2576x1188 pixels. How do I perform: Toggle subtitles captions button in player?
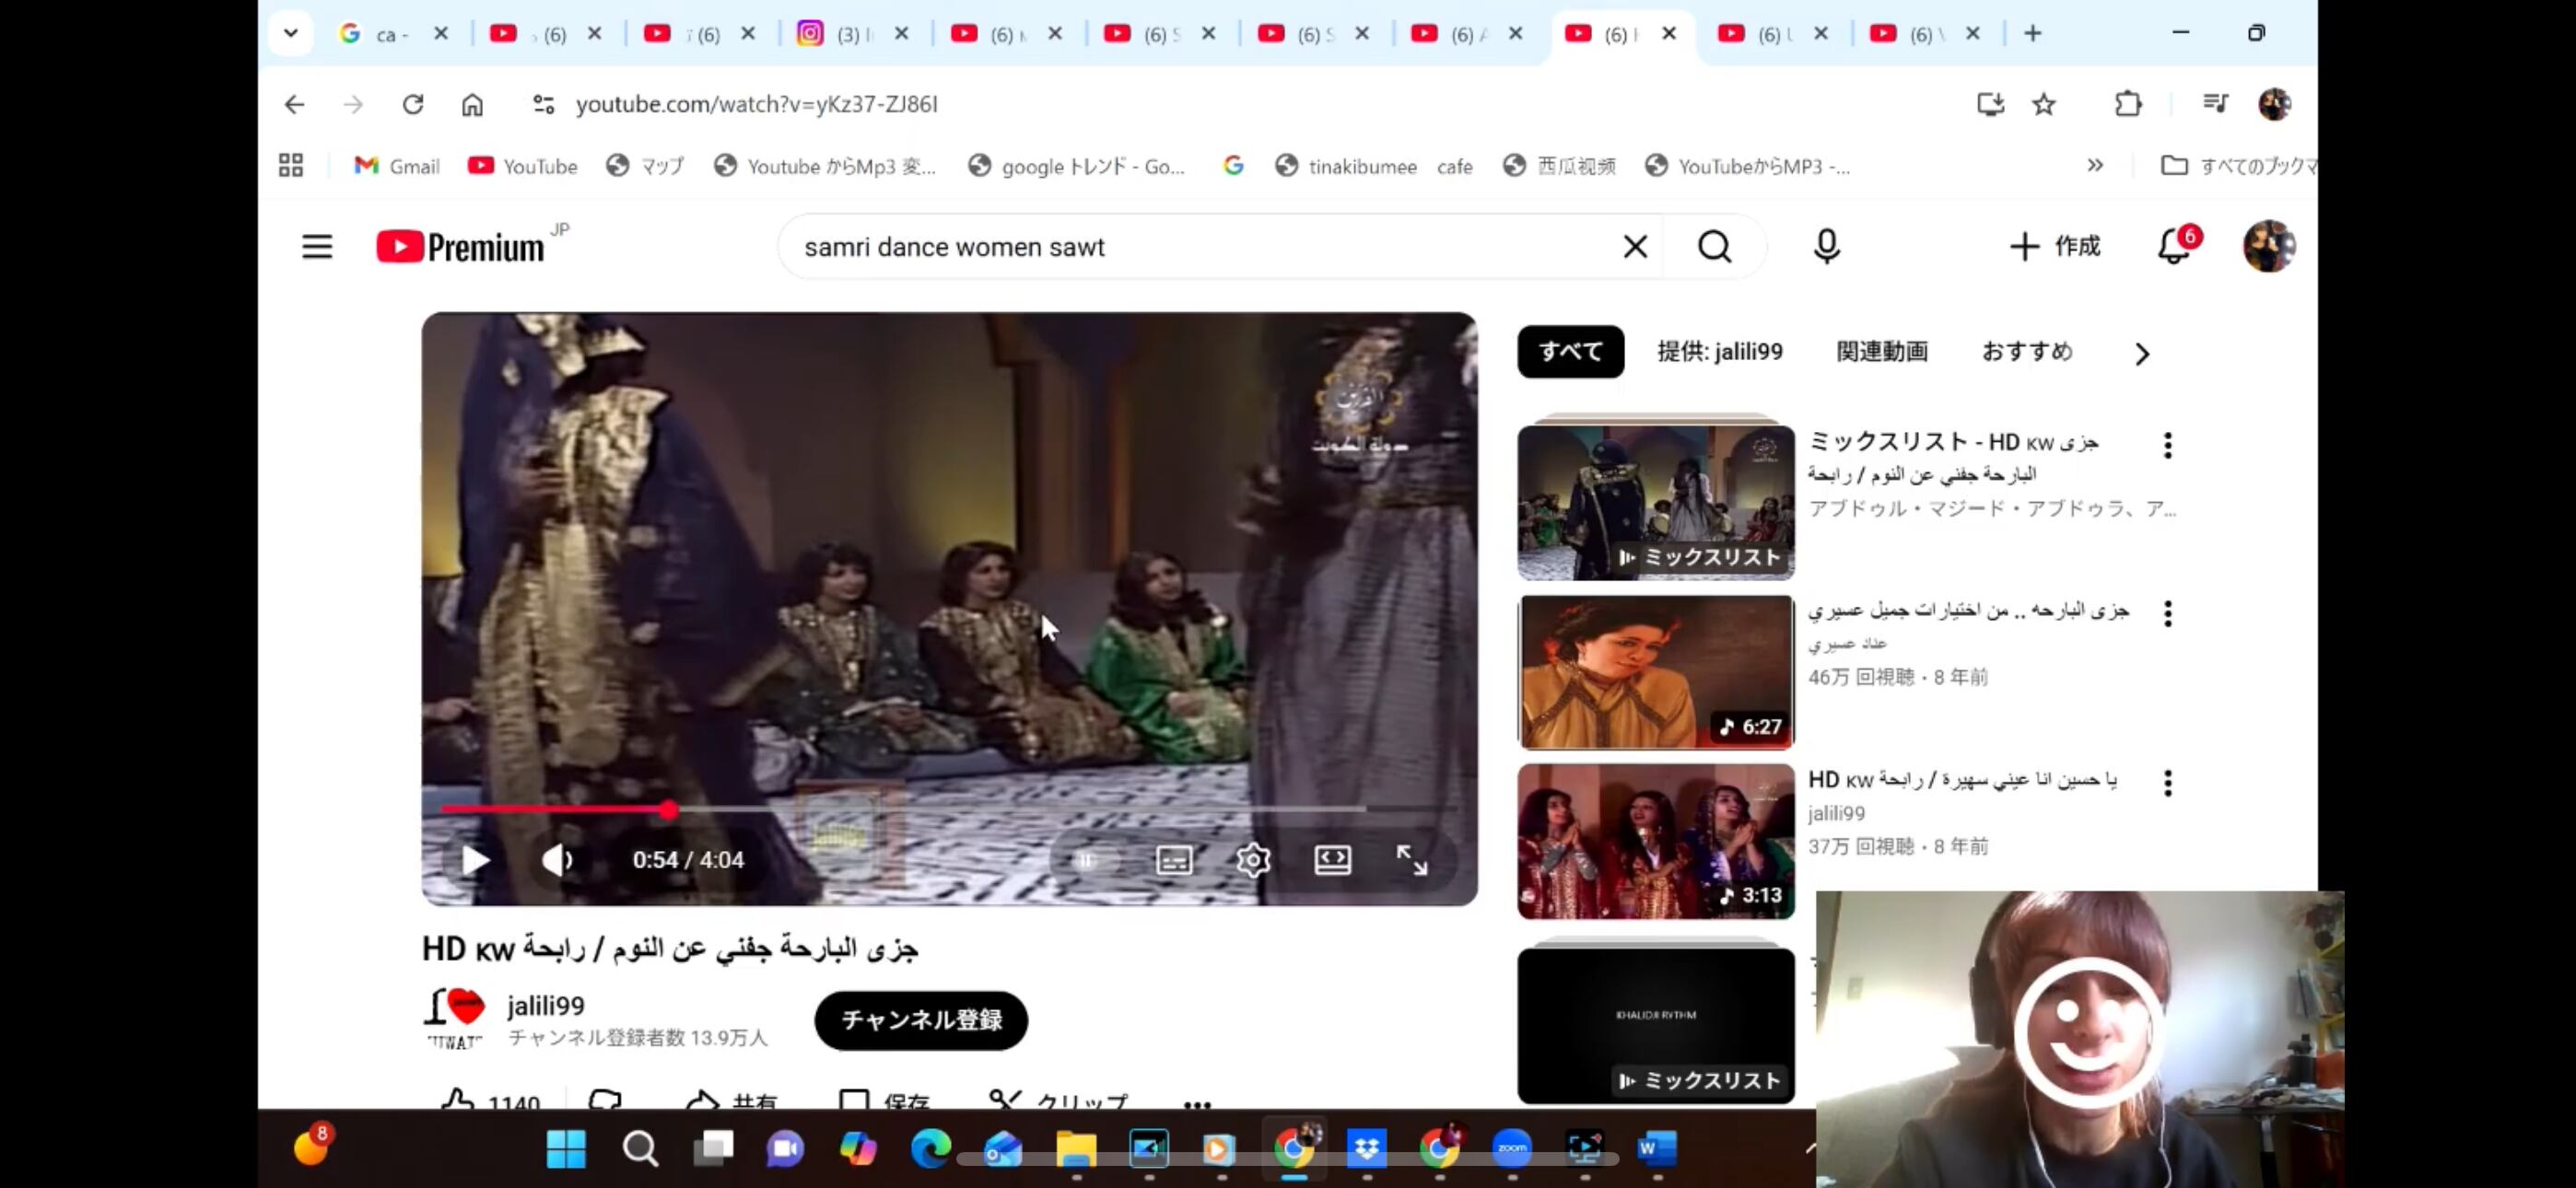click(1174, 860)
